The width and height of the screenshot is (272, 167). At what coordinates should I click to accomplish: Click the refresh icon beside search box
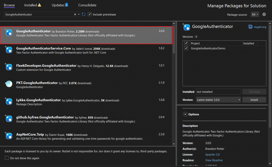(x=84, y=14)
